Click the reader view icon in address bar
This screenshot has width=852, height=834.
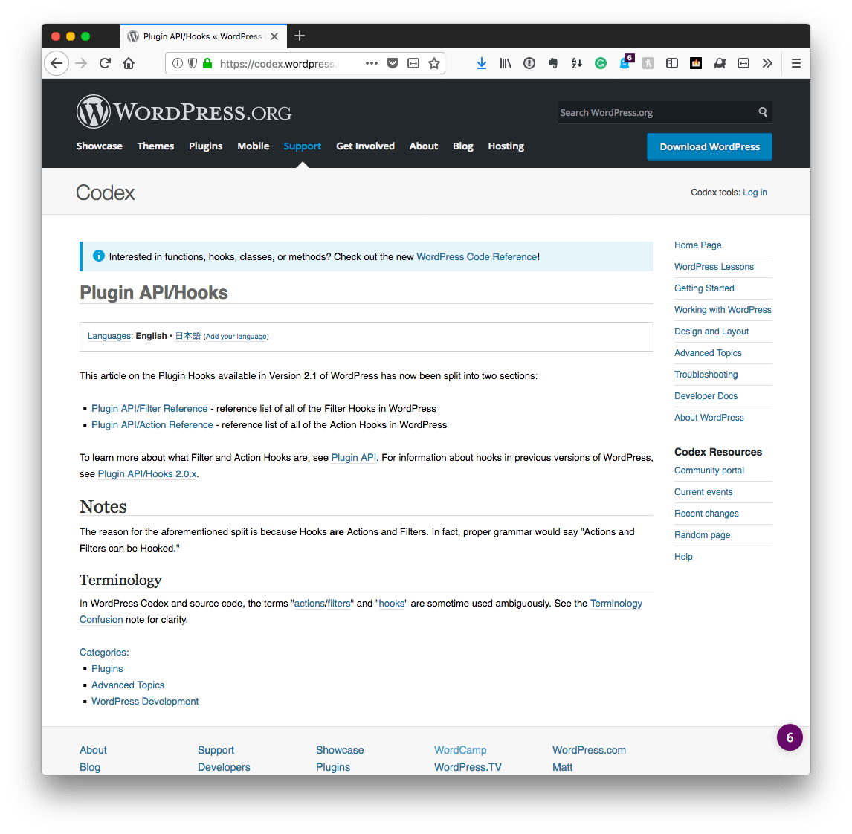point(413,64)
